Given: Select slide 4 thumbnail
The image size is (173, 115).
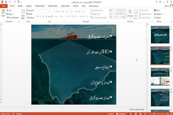Looking at the screenshot, I should pyautogui.click(x=160, y=97).
